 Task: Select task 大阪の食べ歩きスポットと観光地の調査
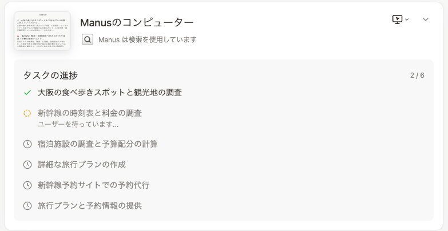coord(110,92)
